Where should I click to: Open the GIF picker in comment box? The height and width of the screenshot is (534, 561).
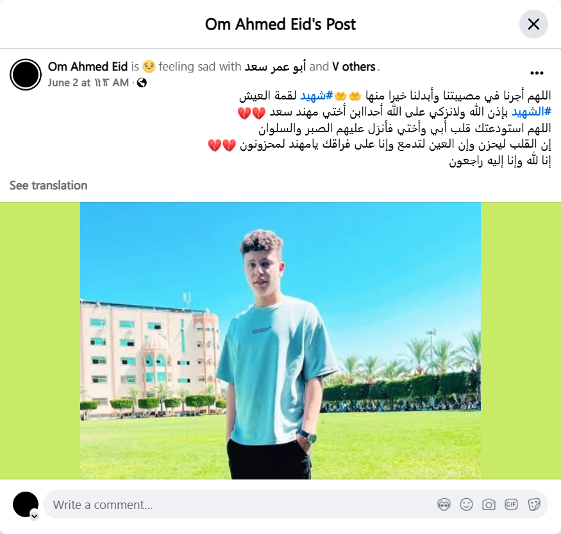(511, 504)
